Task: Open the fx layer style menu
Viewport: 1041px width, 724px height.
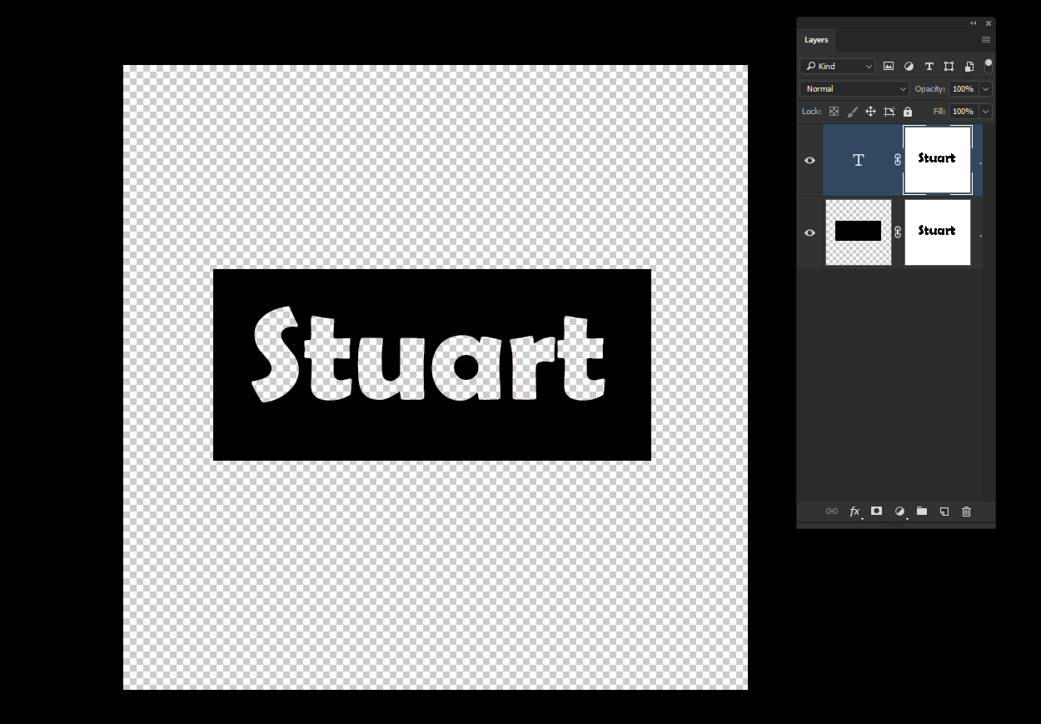Action: tap(854, 512)
